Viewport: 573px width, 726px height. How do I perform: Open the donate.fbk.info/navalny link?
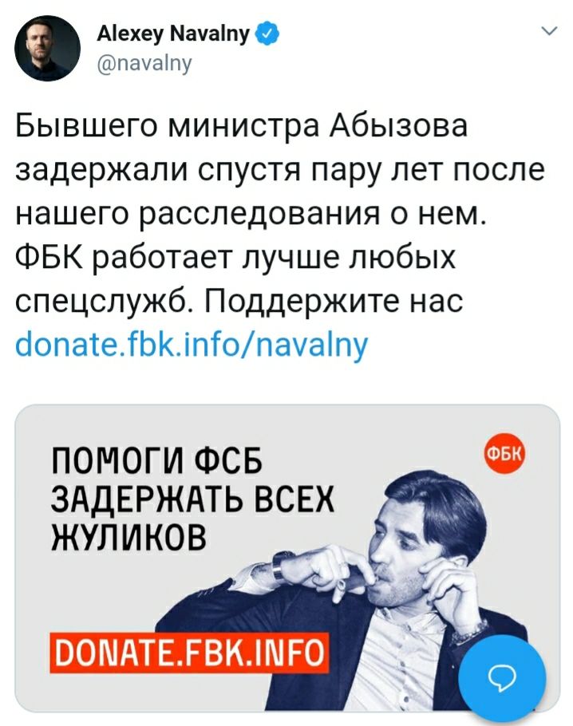(192, 345)
